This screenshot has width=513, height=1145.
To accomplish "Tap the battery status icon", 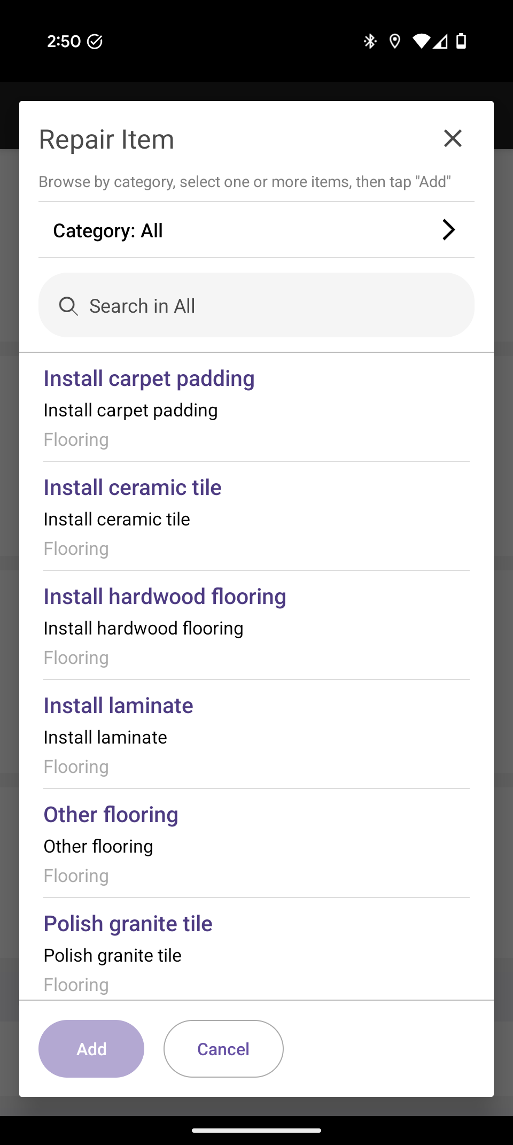I will pyautogui.click(x=461, y=41).
